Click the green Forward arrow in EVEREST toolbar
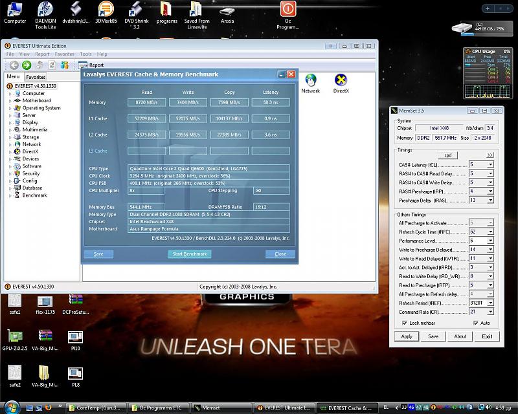Viewport: 518px width, 414px height. click(x=27, y=65)
